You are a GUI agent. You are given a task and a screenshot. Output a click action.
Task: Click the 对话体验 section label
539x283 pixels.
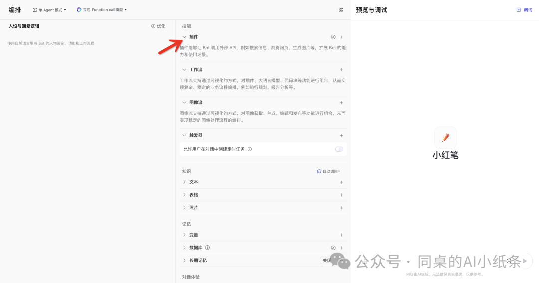pyautogui.click(x=191, y=277)
